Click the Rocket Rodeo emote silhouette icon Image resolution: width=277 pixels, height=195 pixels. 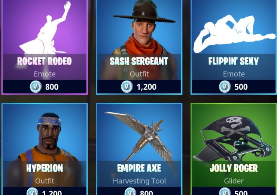(x=45, y=28)
